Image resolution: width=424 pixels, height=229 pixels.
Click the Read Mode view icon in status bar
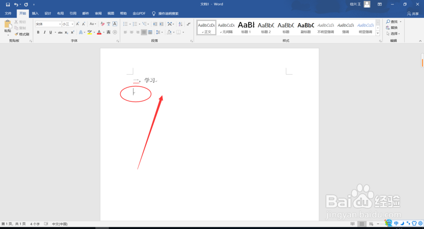(x=352, y=224)
